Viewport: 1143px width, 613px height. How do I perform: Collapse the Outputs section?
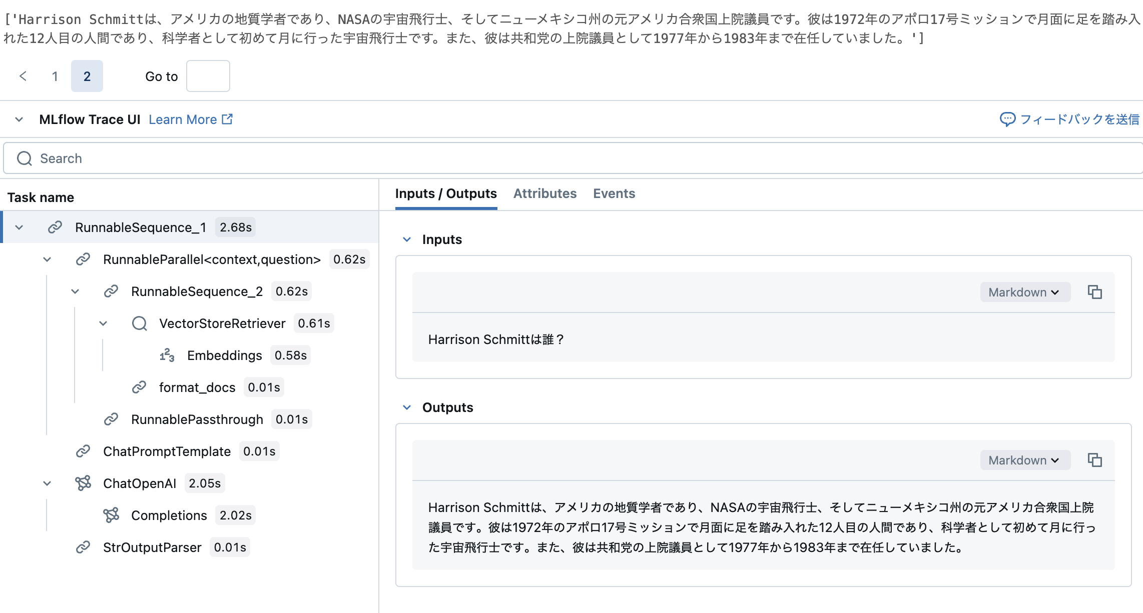(407, 407)
